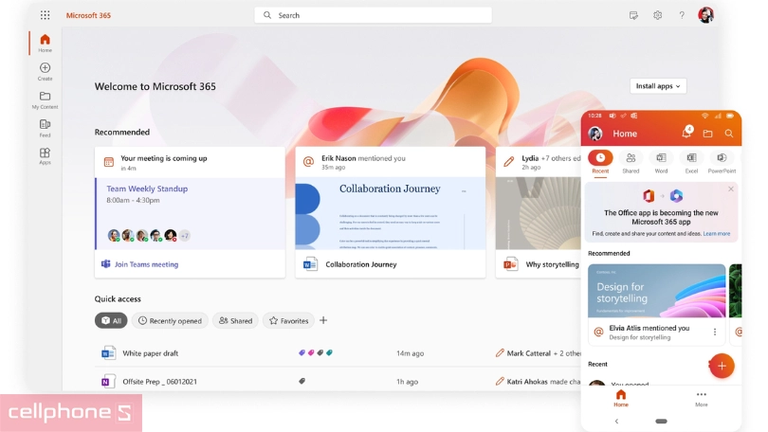Open mobile notifications bell
This screenshot has height=432, width=768.
point(686,133)
